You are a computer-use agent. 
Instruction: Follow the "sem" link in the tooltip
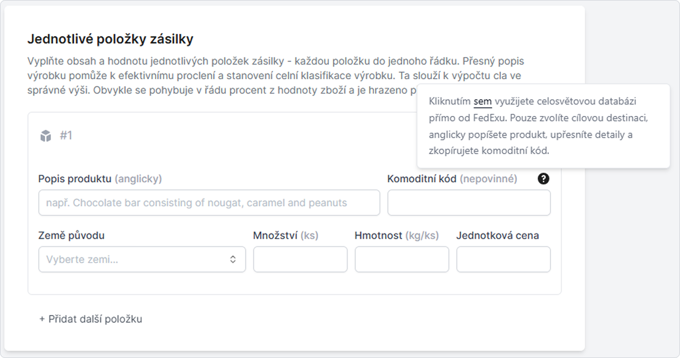pyautogui.click(x=482, y=101)
